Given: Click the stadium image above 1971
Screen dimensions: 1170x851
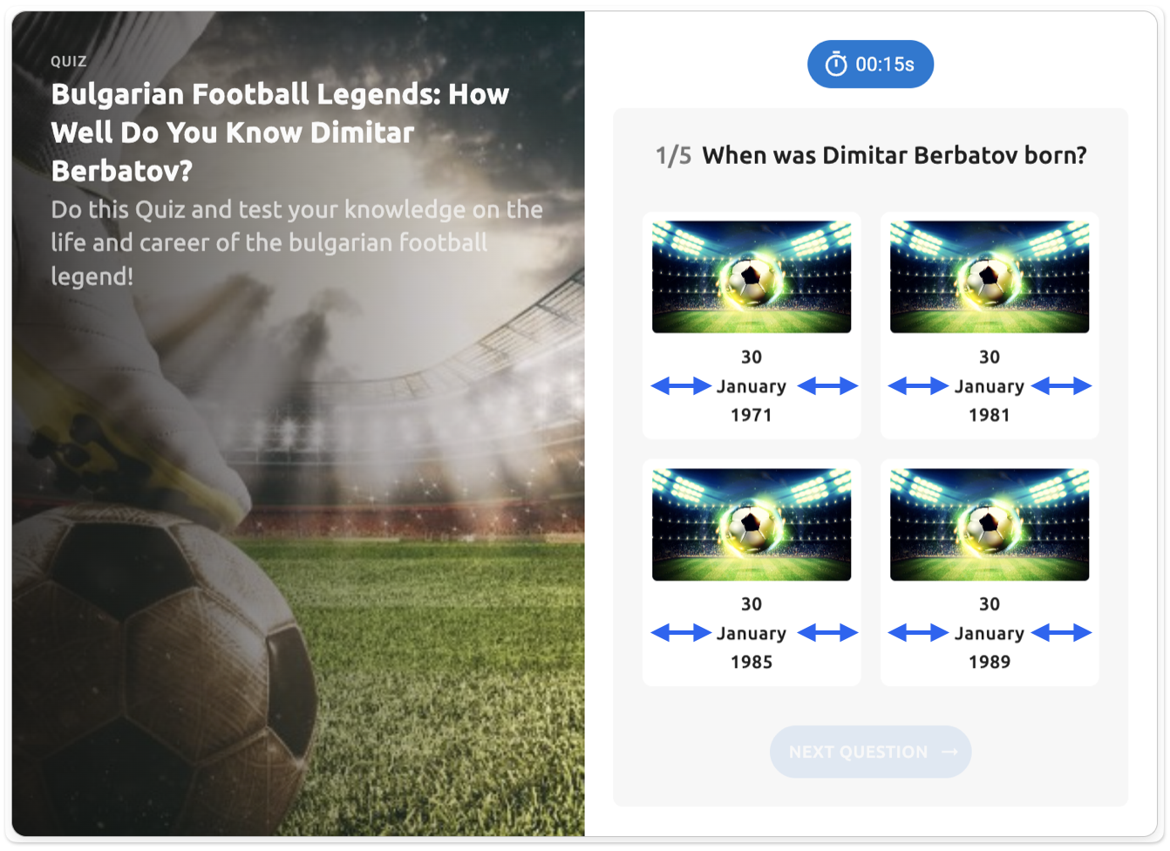Looking at the screenshot, I should click(752, 276).
